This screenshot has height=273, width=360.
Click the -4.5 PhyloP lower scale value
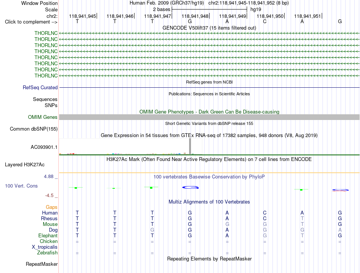pos(49,196)
